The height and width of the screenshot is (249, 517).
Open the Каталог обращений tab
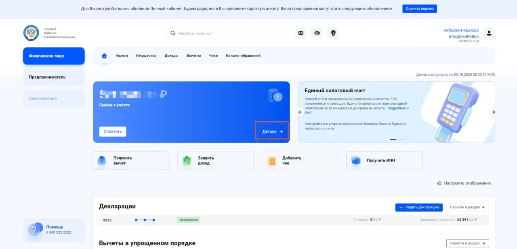(x=243, y=56)
